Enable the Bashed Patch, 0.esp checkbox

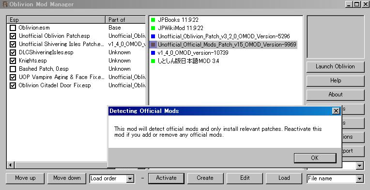pyautogui.click(x=13, y=69)
